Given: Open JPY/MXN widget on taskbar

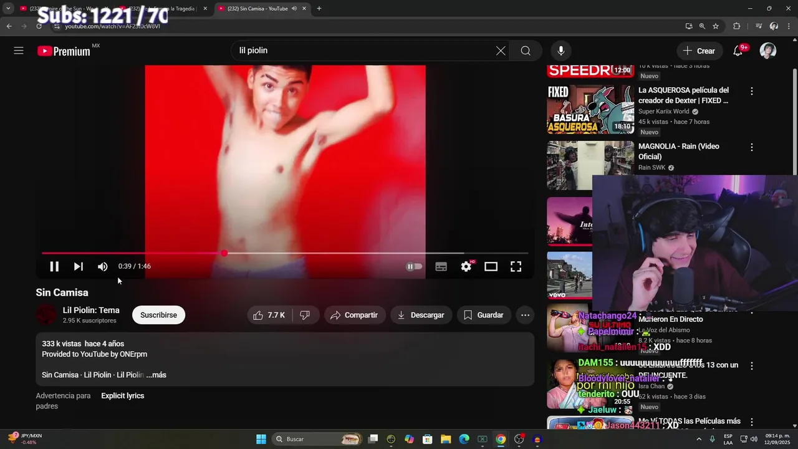Looking at the screenshot, I should [26, 439].
